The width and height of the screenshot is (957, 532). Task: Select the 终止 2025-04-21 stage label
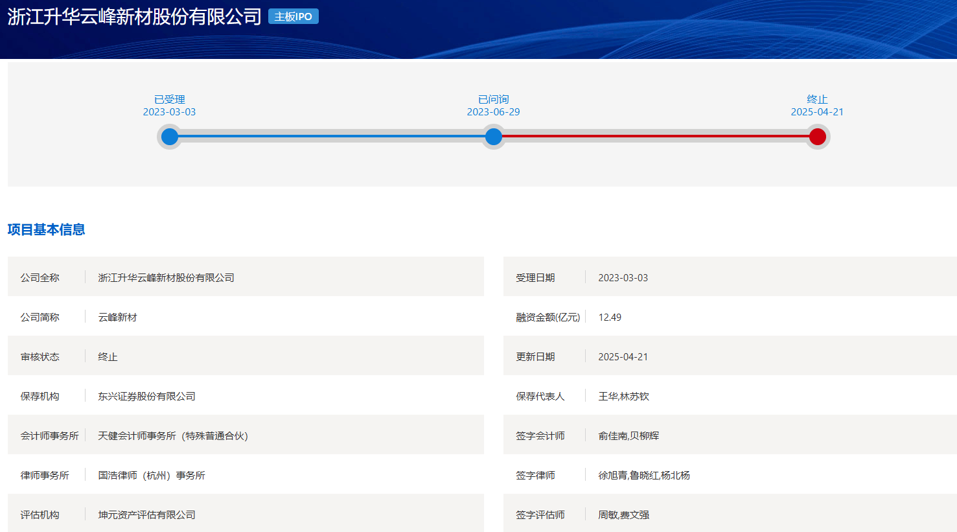click(818, 106)
